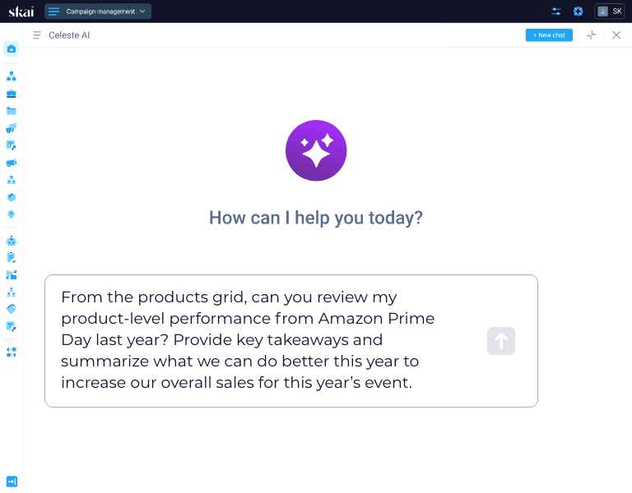Select the location pin sidebar icon

(x=12, y=214)
